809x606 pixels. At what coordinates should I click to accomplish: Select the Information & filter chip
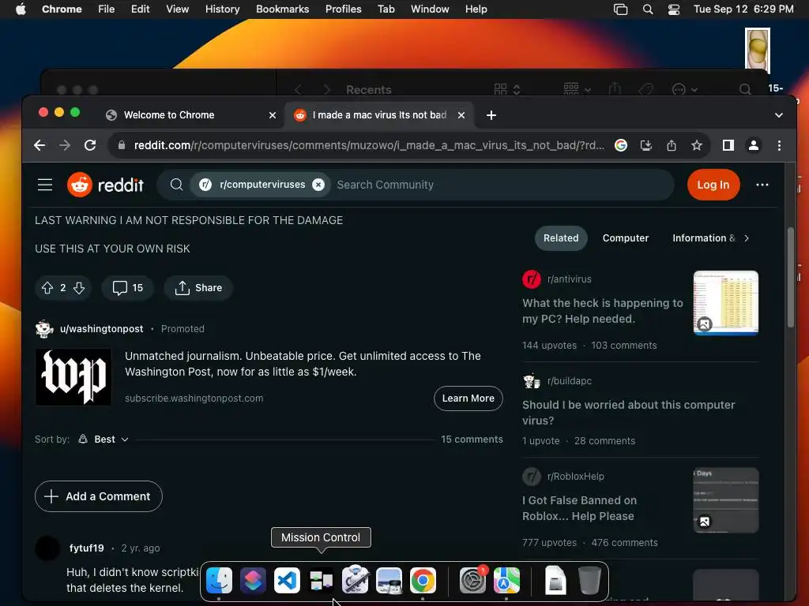704,238
